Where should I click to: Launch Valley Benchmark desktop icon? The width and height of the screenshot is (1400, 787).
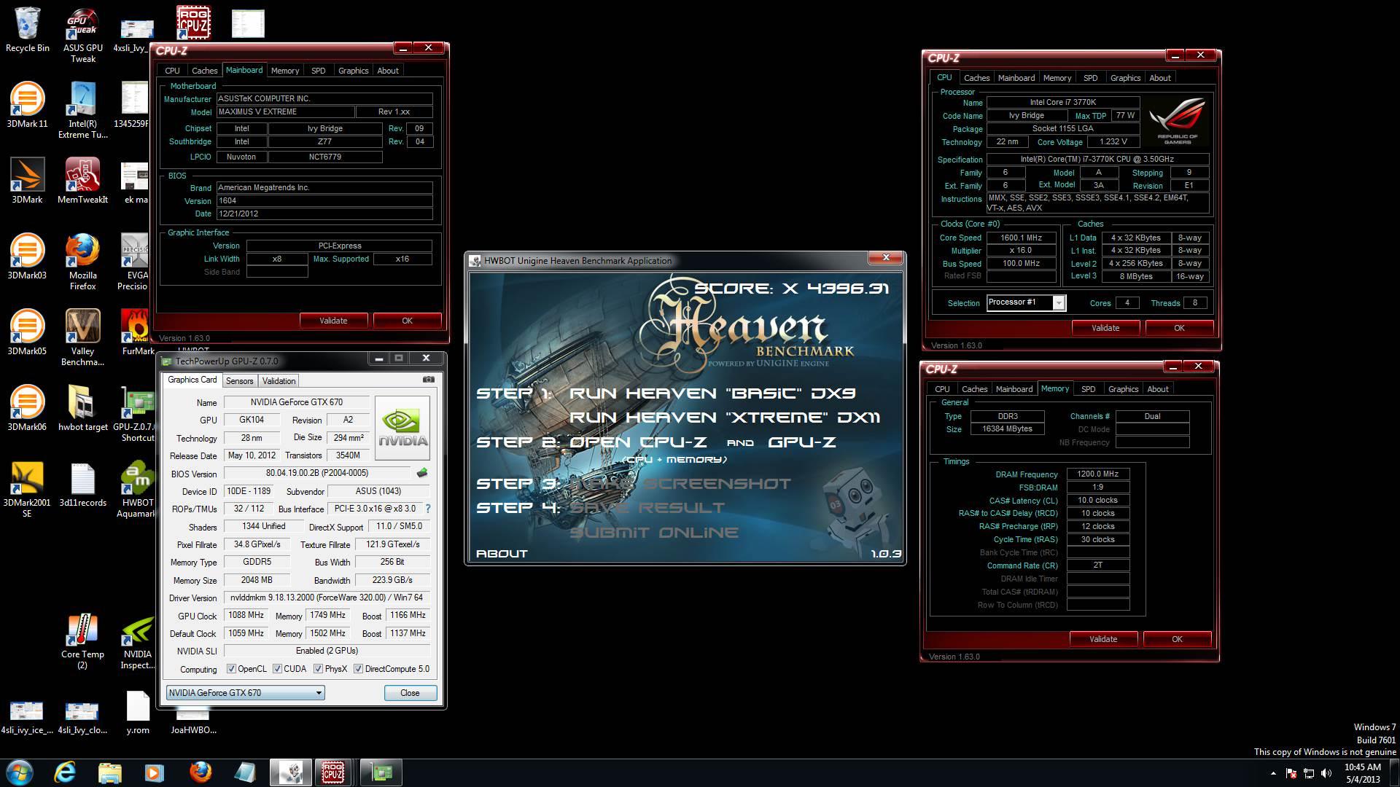(83, 338)
